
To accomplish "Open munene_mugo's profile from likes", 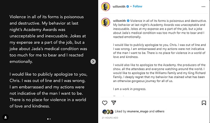I will [x=138, y=111].
